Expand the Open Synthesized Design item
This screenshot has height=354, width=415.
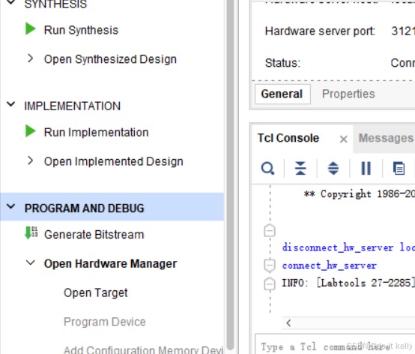pyautogui.click(x=31, y=58)
